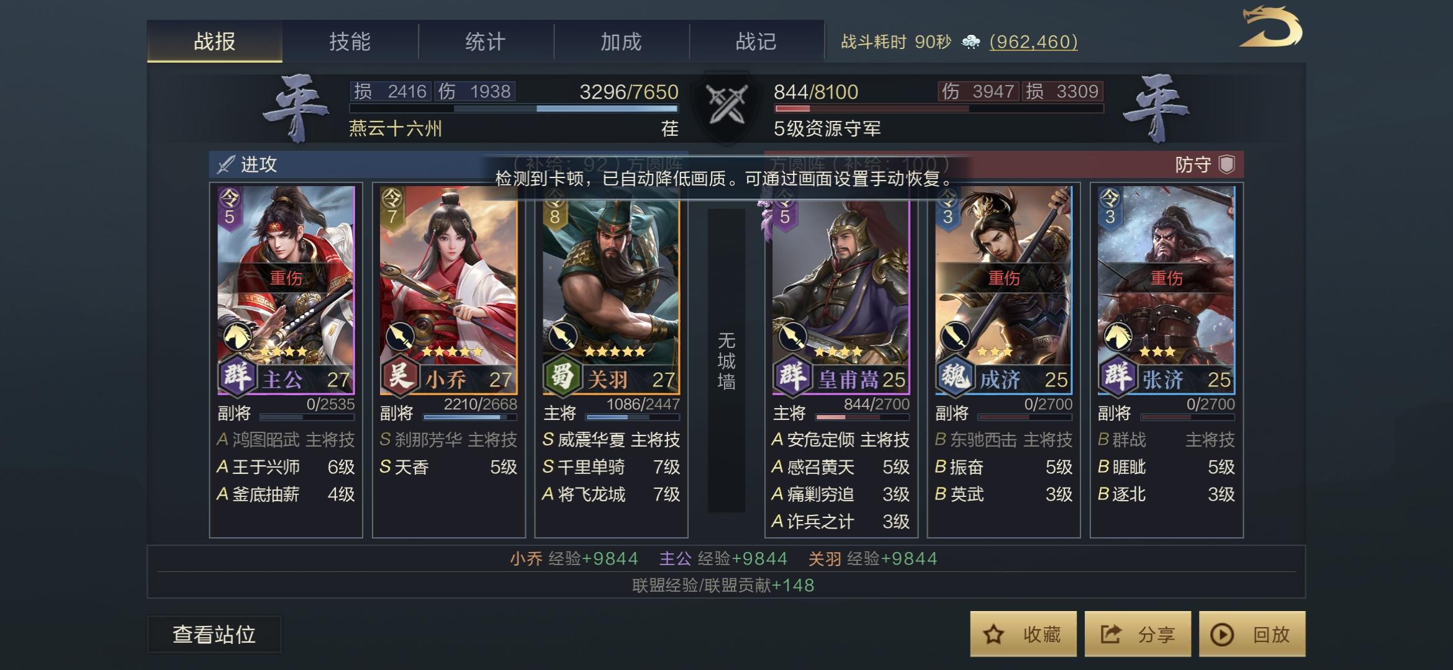
Task: Click the cavalry horse icon on 张济
Action: [x=1118, y=337]
